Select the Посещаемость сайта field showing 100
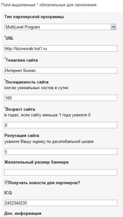Viewport: 123px width, 217px height. (61, 98)
